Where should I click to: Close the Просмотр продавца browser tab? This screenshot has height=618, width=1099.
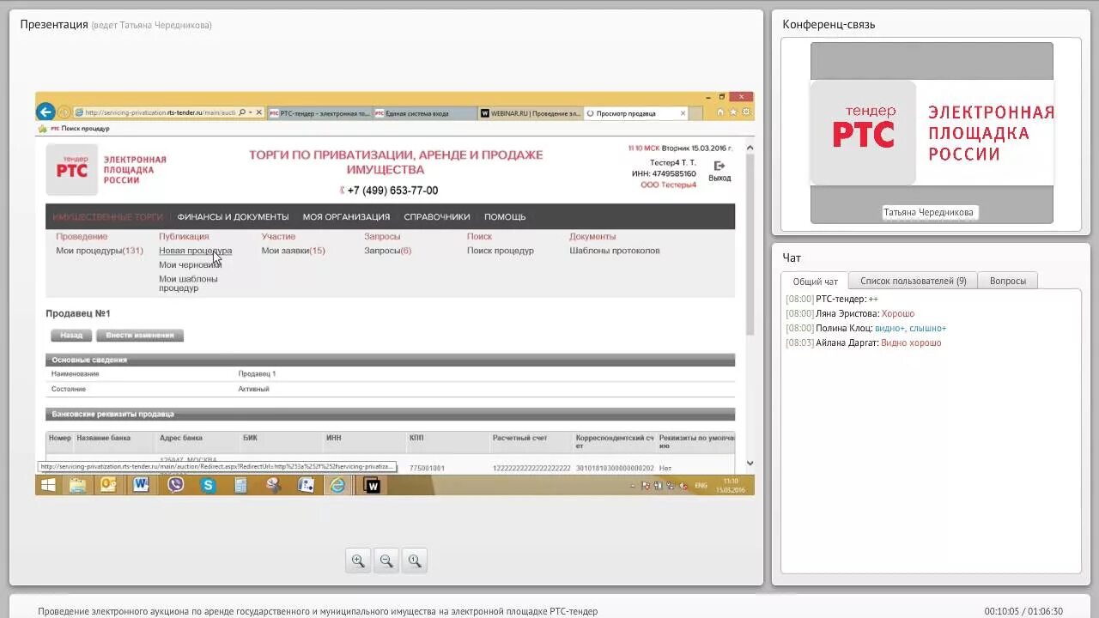(x=683, y=112)
